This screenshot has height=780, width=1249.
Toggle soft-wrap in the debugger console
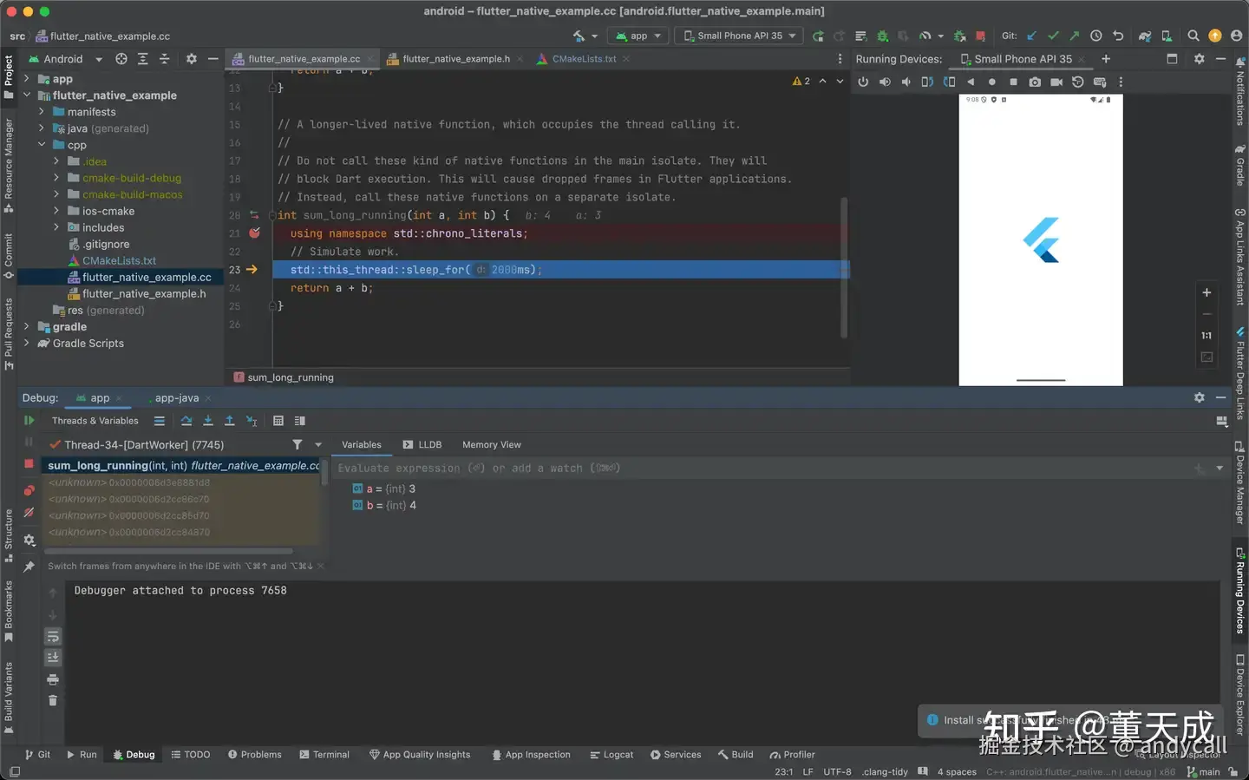point(53,637)
